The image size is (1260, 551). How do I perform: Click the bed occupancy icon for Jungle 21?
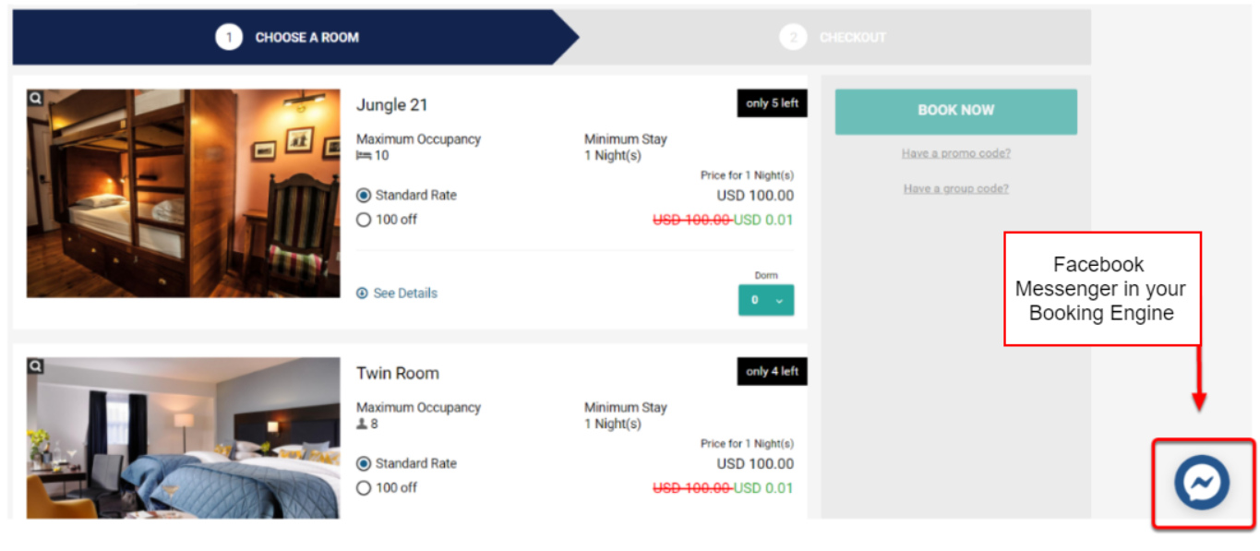click(363, 156)
